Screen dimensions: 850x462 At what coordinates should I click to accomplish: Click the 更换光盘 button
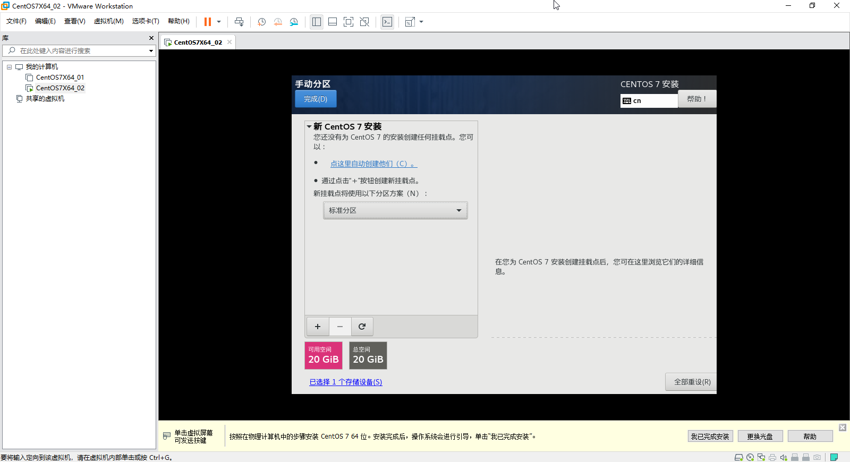coord(760,437)
